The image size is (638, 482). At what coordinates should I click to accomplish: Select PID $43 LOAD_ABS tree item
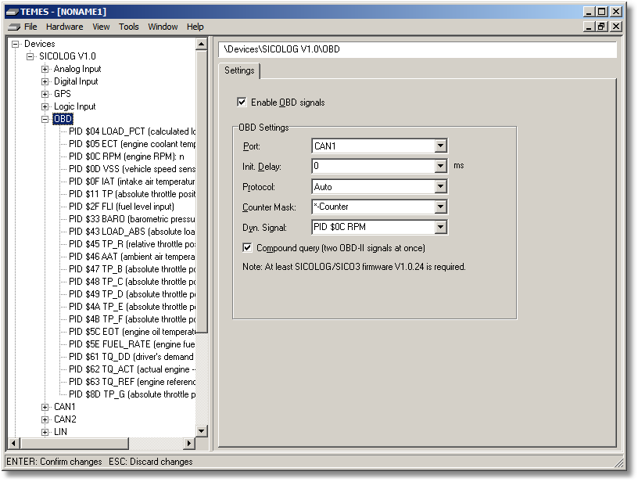pos(132,232)
